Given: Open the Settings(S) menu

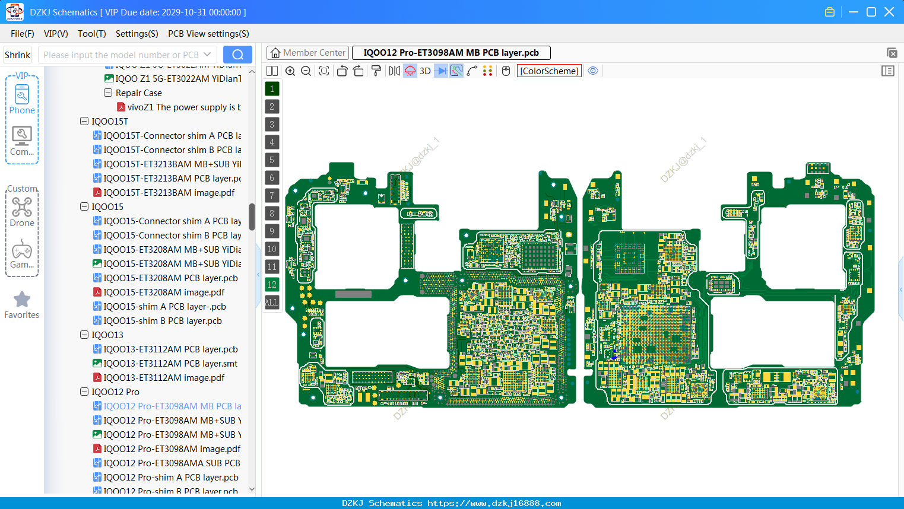Looking at the screenshot, I should coord(137,34).
